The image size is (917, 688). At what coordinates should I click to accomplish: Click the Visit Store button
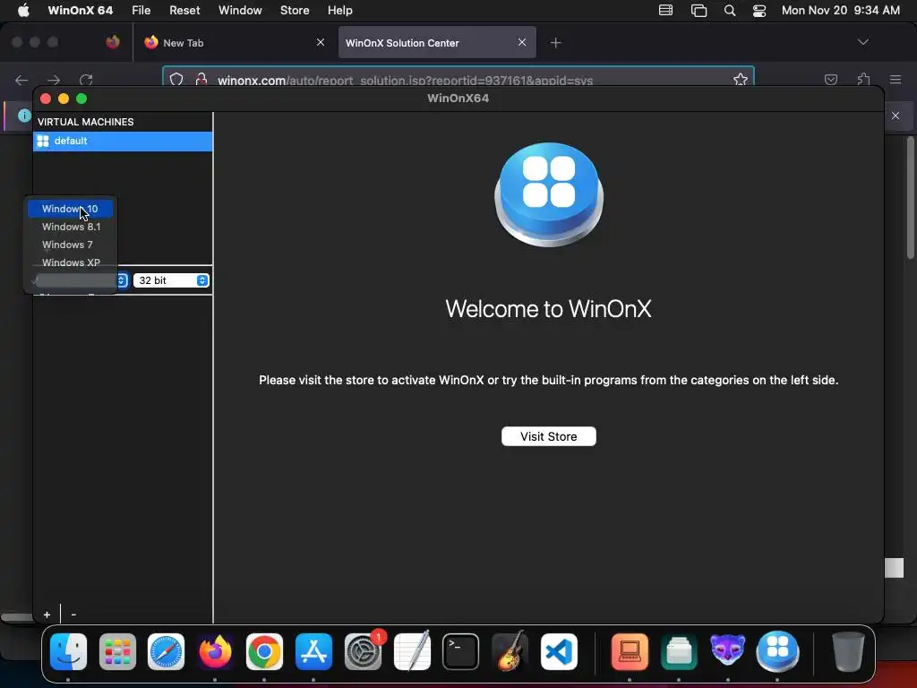549,436
